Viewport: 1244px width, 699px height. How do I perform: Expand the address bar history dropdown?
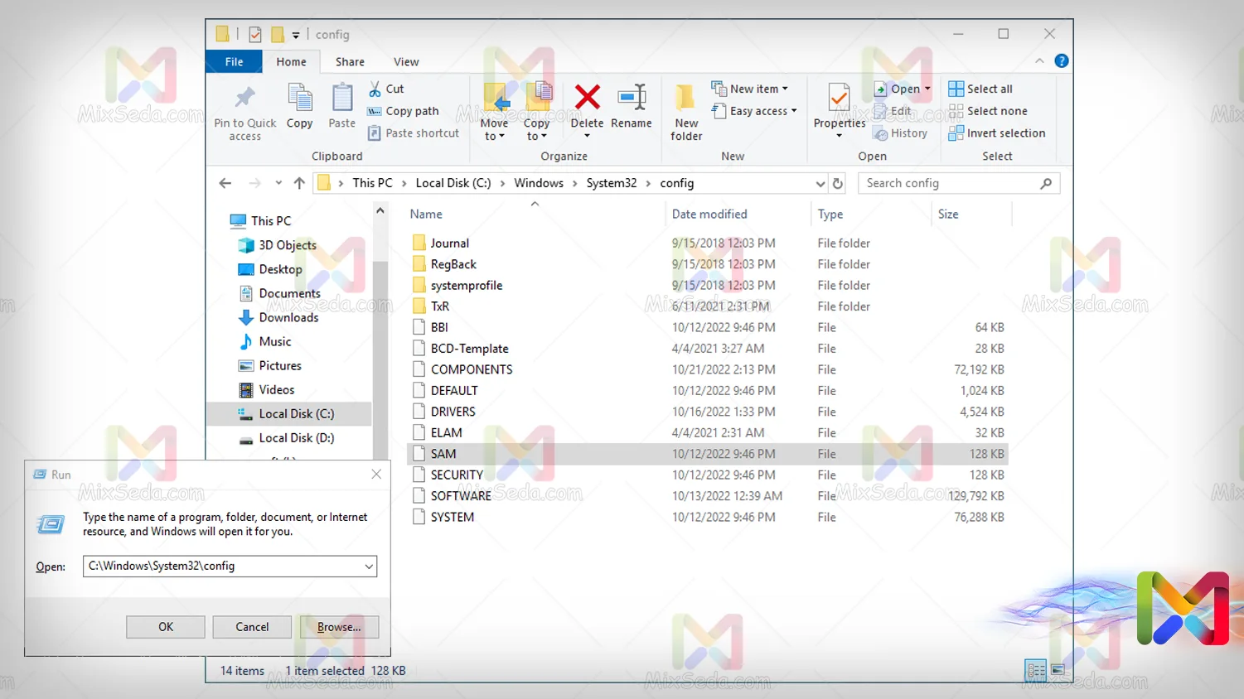tap(820, 183)
